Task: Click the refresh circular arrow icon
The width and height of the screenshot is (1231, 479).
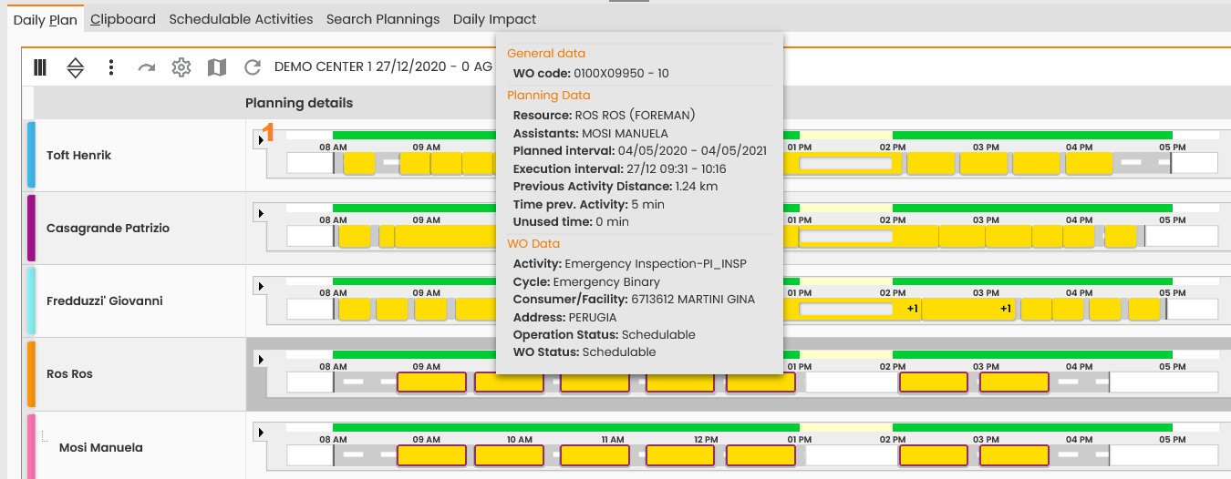Action: coord(253,67)
